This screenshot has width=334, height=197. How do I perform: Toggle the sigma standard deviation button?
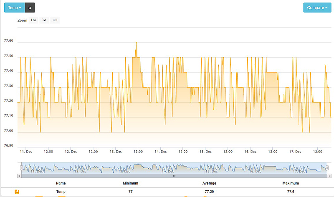30,7
